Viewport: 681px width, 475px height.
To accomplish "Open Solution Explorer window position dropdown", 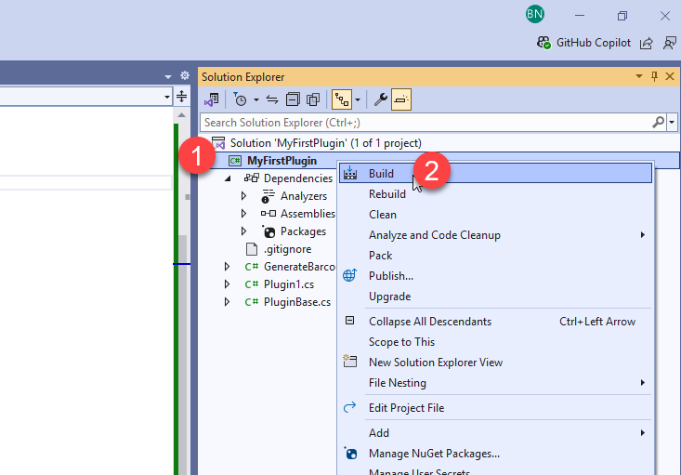I will [639, 76].
